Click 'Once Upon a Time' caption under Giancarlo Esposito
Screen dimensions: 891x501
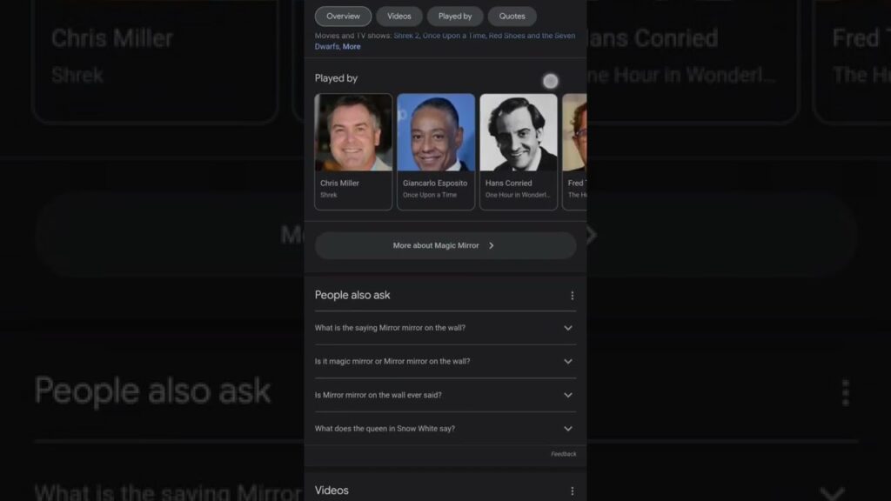[x=430, y=195]
